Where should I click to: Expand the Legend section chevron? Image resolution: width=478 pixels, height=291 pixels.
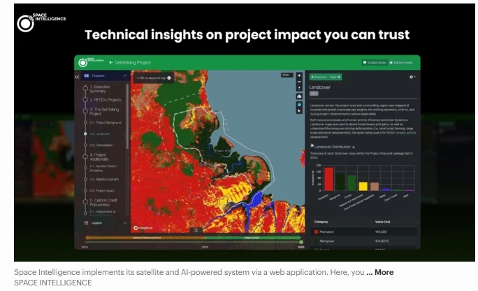[124, 223]
